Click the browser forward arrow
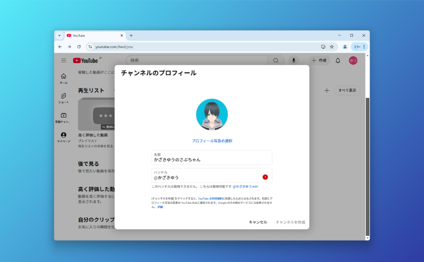The image size is (424, 262). [x=70, y=47]
